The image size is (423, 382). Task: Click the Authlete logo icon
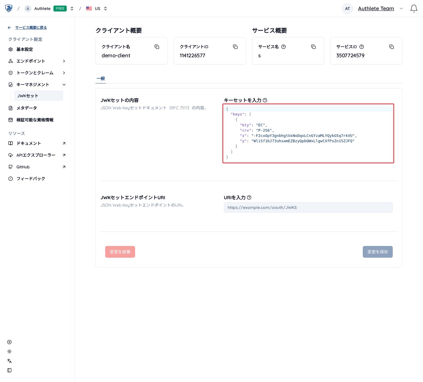[9, 8]
